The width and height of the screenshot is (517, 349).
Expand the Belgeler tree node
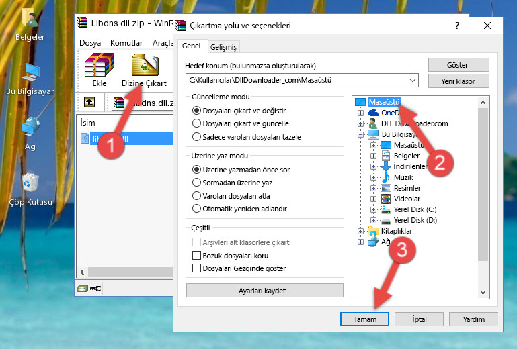click(373, 156)
